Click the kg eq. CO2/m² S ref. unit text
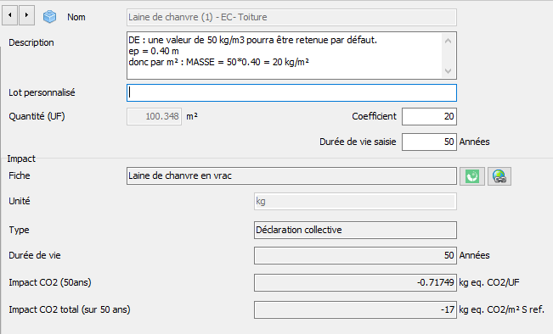Image resolution: width=553 pixels, height=334 pixels. click(501, 309)
